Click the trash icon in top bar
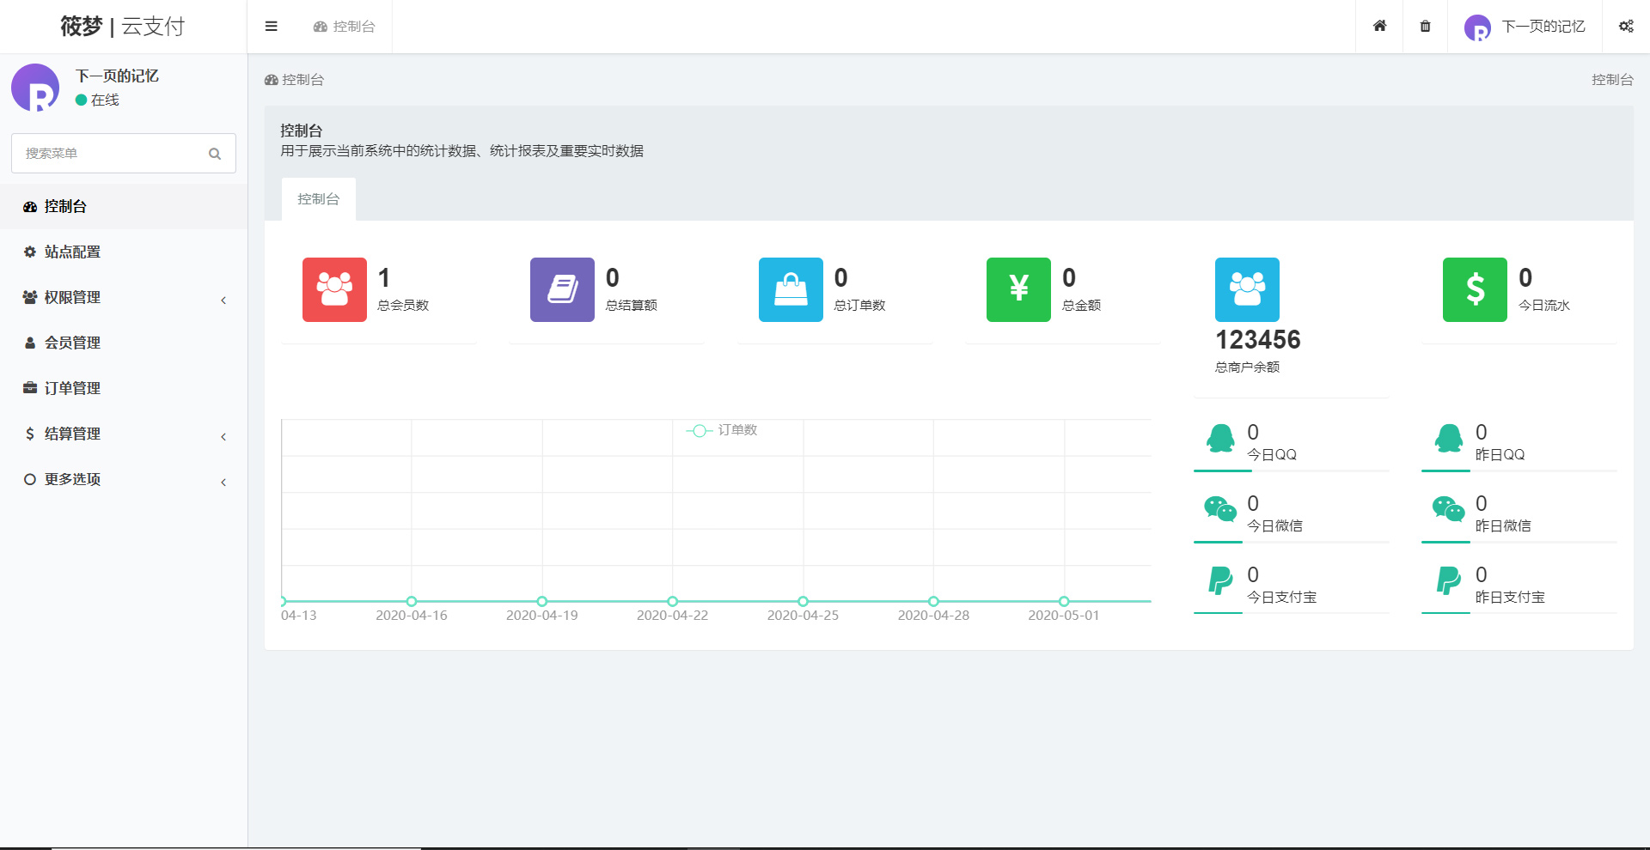1650x850 pixels. pyautogui.click(x=1425, y=27)
